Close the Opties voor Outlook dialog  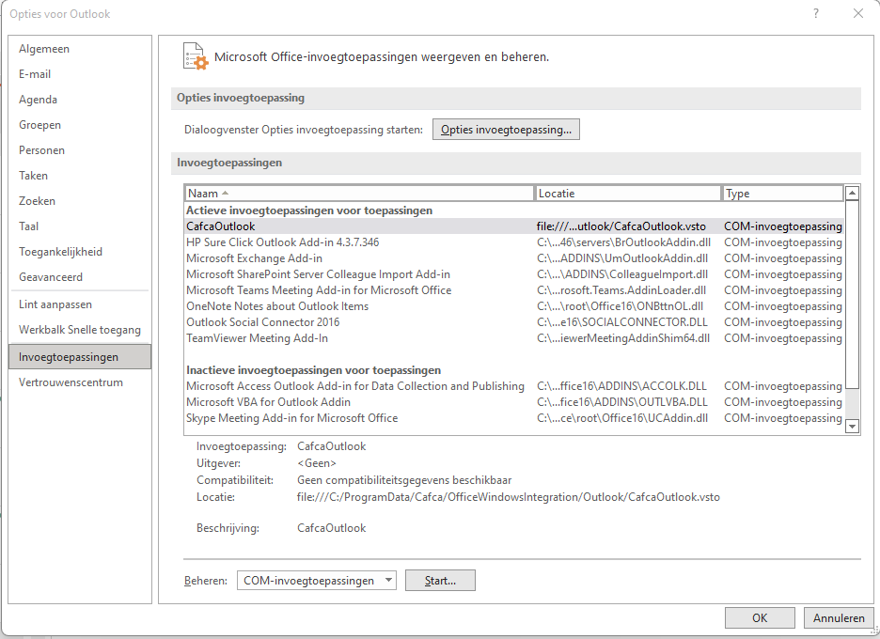coord(858,13)
